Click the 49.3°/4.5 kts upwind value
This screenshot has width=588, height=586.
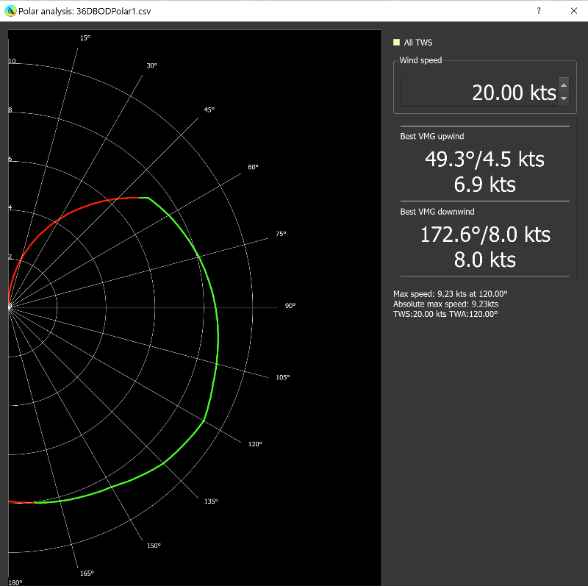[x=484, y=159]
